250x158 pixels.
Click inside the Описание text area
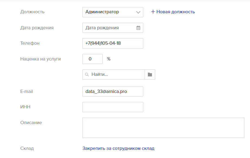[x=163, y=128]
